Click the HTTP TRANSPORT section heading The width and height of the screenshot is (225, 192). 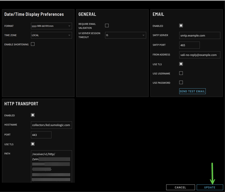[x=21, y=104]
